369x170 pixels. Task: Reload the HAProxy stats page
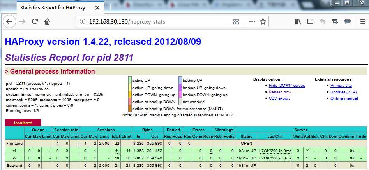tap(35, 22)
